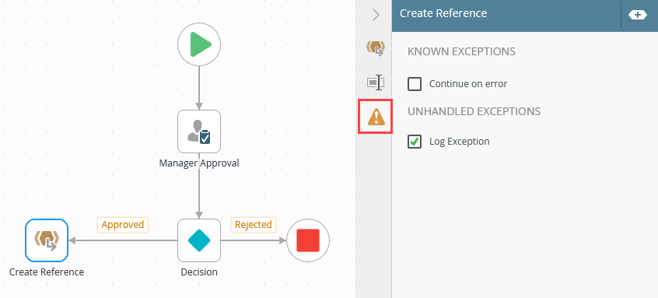This screenshot has width=658, height=298.
Task: Click the tag-plus icon in panel header
Action: coord(638,15)
